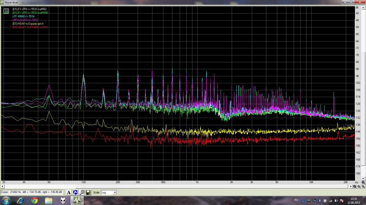366x205 pixels.
Task: Click the rightmost magnifier in the bottom-right corner
Action: point(363,186)
